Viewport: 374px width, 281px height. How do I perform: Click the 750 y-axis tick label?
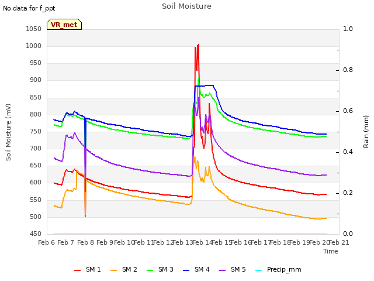click(x=36, y=132)
